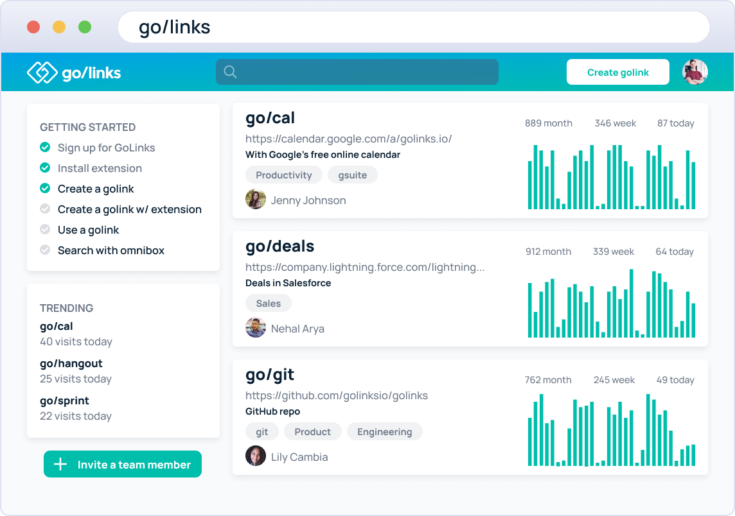Click Nehal Arya's avatar
The width and height of the screenshot is (735, 516).
256,328
